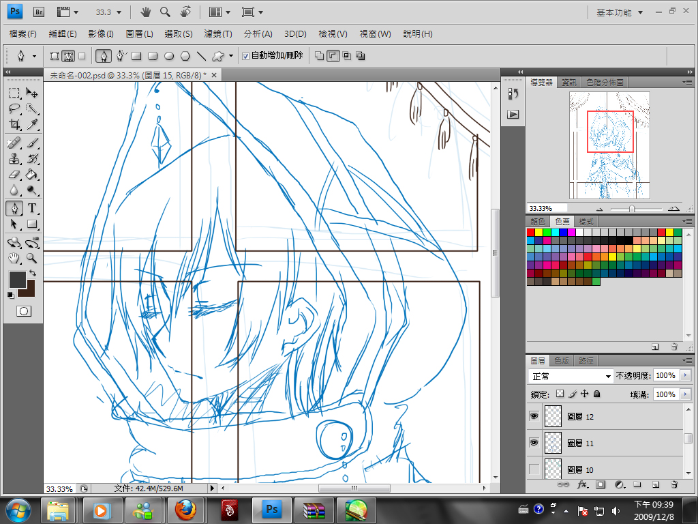Open Firefox from the taskbar
Image resolution: width=698 pixels, height=524 pixels.
click(x=185, y=510)
